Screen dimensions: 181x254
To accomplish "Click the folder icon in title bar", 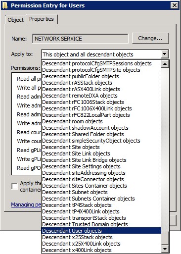I will 5,5.
